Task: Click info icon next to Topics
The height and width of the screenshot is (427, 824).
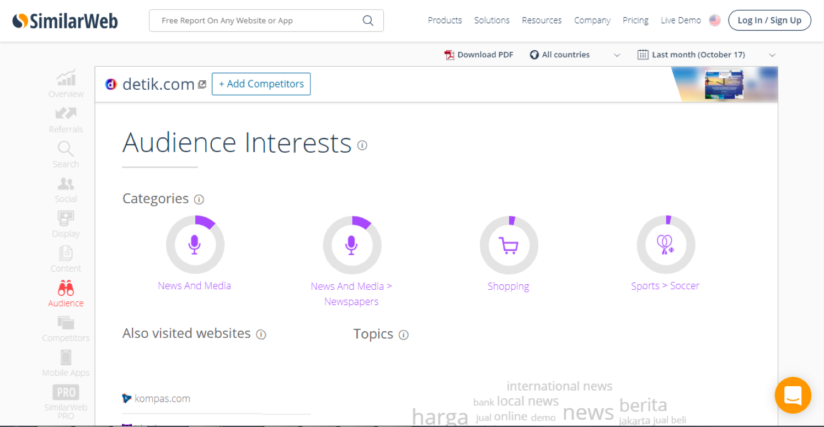Action: 404,335
